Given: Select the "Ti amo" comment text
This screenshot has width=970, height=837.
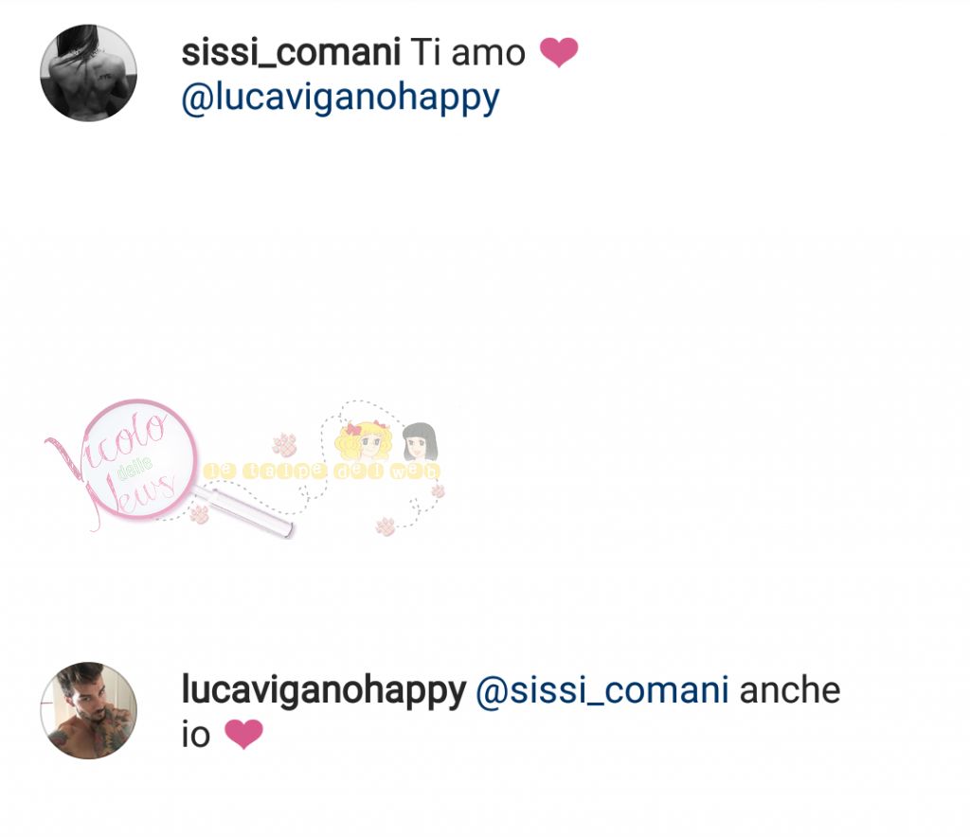Looking at the screenshot, I should click(x=468, y=52).
